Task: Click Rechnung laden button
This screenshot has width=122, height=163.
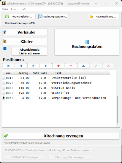Action: (x=20, y=17)
